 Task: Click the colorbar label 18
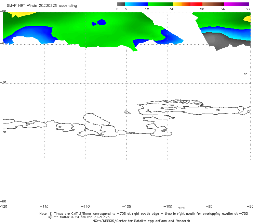click(147, 9)
